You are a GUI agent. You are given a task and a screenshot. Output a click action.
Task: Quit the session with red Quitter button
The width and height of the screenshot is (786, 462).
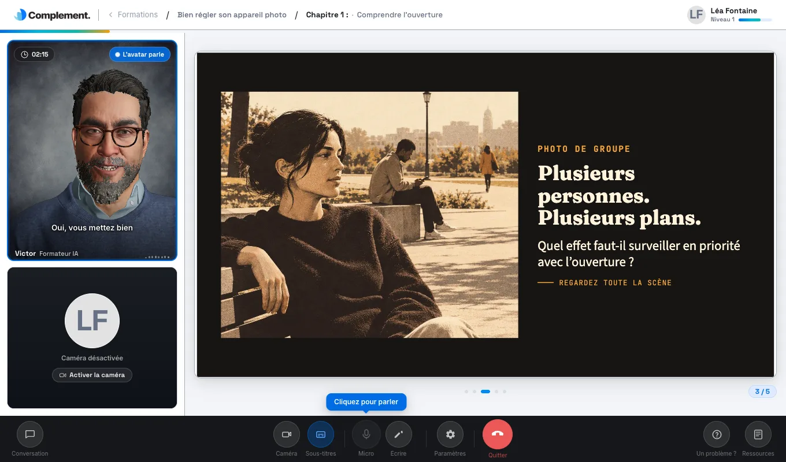coord(498,434)
